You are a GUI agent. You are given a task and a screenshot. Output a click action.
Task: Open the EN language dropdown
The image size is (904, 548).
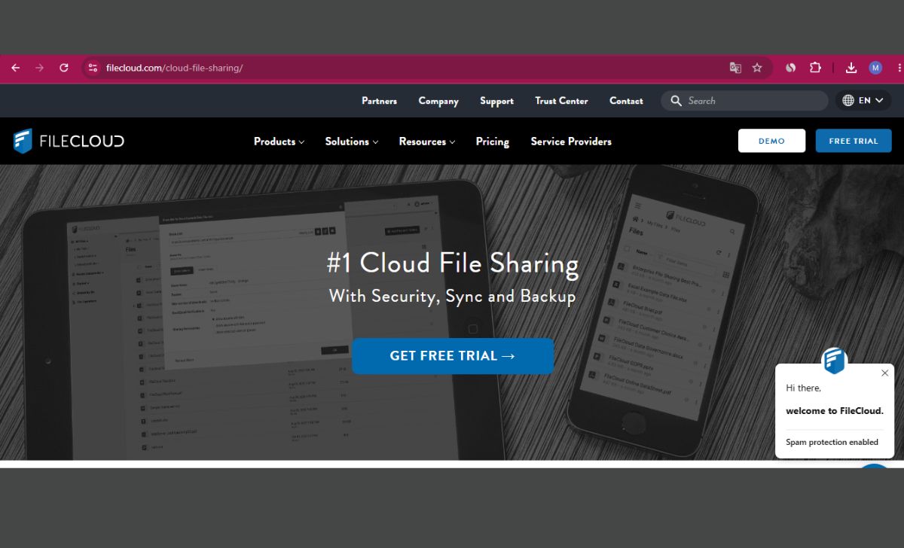[863, 101]
